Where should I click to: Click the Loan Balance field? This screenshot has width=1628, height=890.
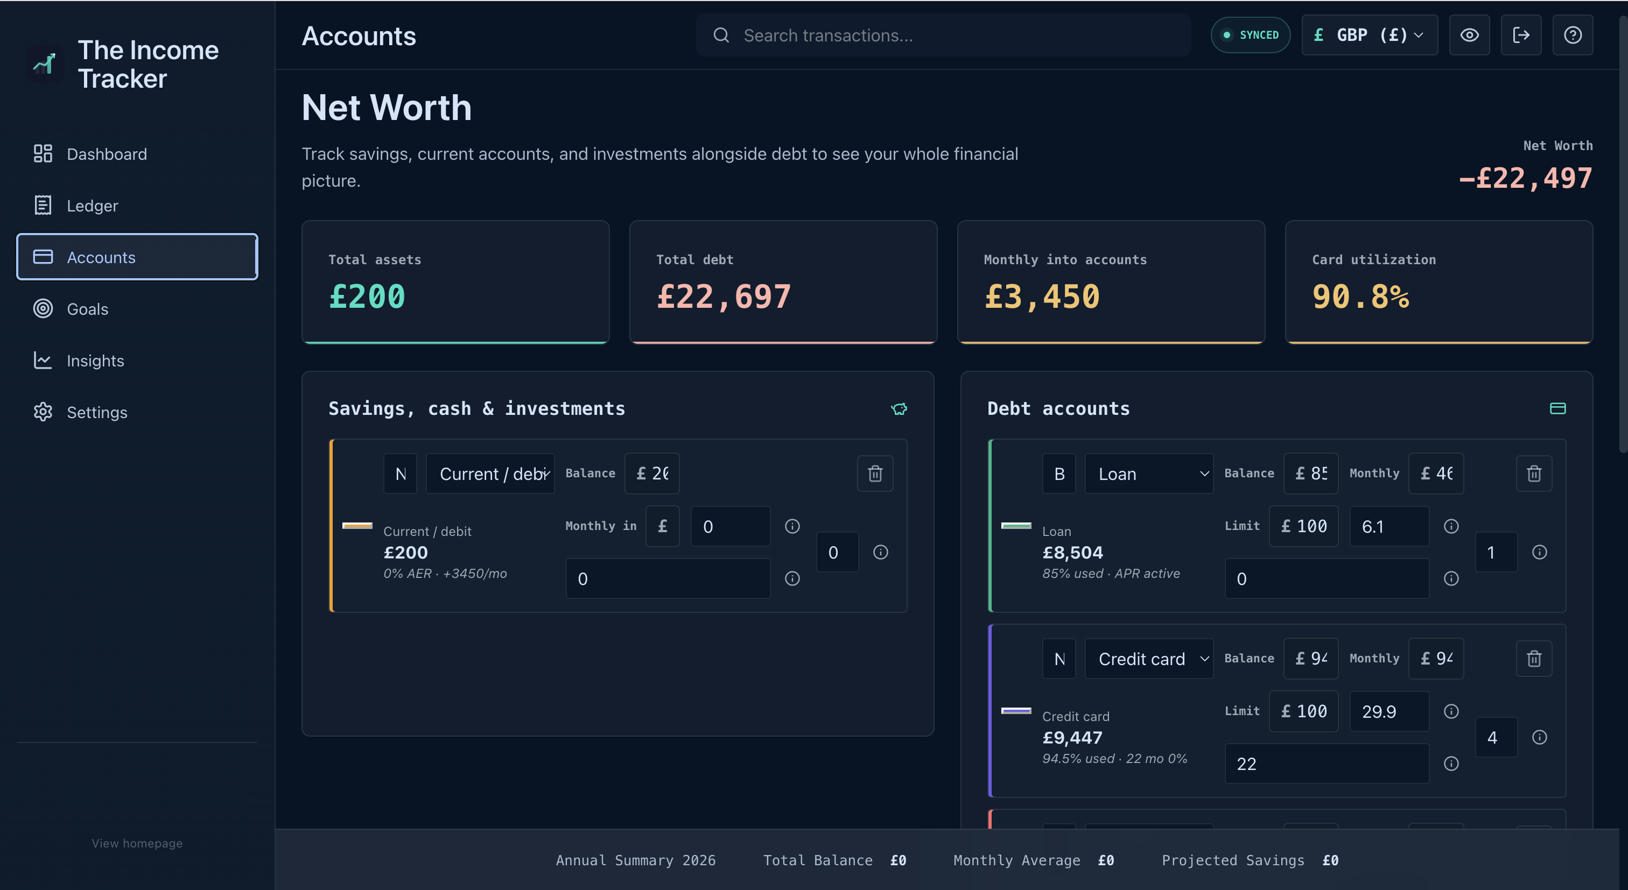[1311, 473]
